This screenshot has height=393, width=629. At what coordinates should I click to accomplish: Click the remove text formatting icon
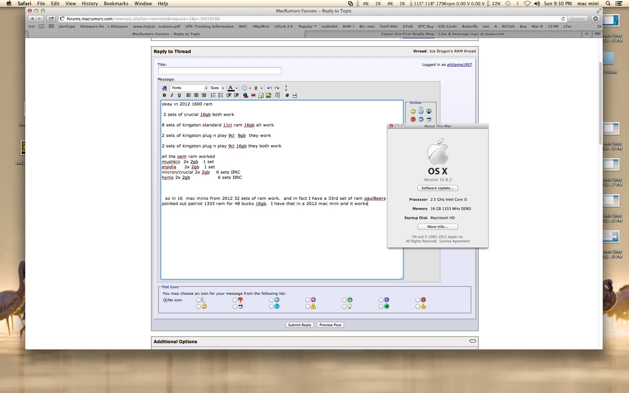coord(164,88)
